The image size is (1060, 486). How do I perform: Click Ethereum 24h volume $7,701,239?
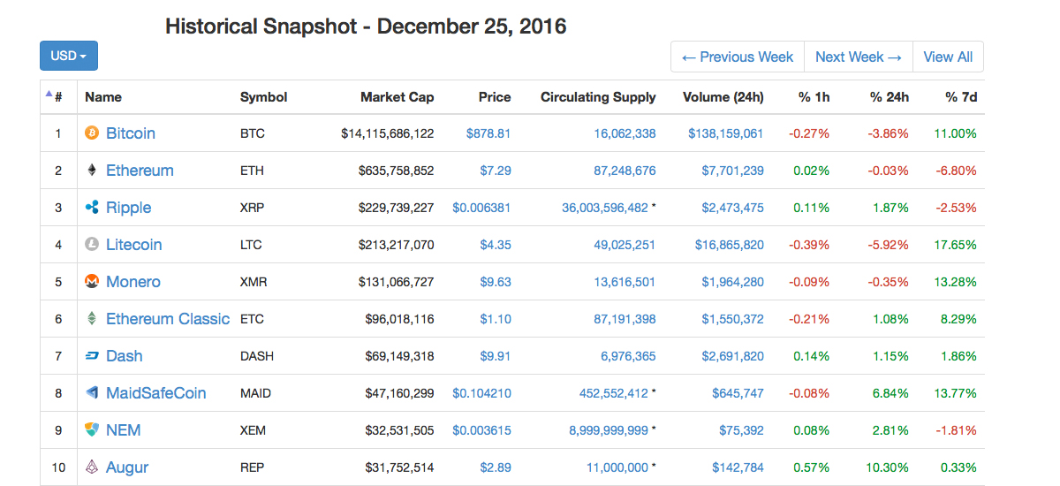(733, 171)
